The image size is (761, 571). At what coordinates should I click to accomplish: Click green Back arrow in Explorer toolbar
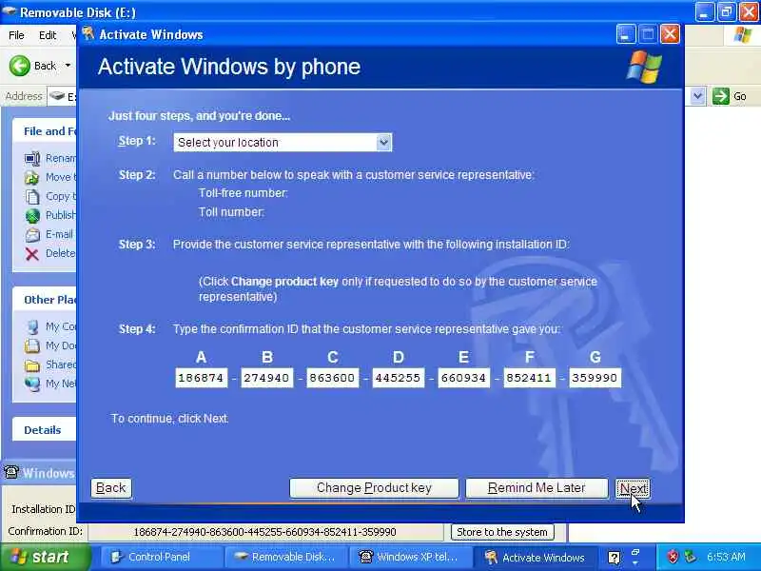tap(20, 66)
